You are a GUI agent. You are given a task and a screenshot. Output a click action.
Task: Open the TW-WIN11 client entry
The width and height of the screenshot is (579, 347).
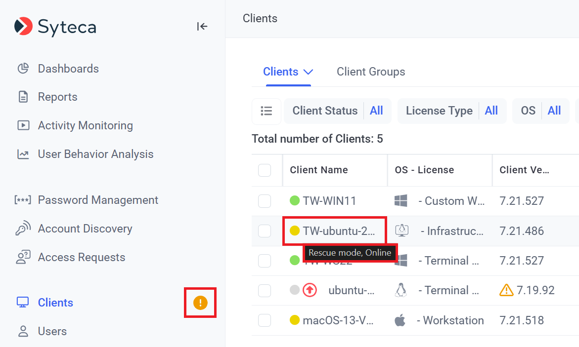tap(329, 201)
